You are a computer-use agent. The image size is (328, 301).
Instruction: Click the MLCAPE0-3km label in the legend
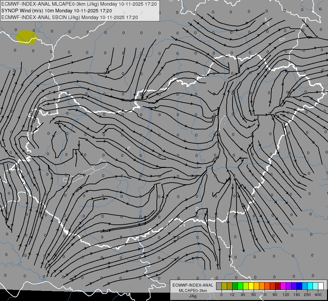click(x=193, y=291)
